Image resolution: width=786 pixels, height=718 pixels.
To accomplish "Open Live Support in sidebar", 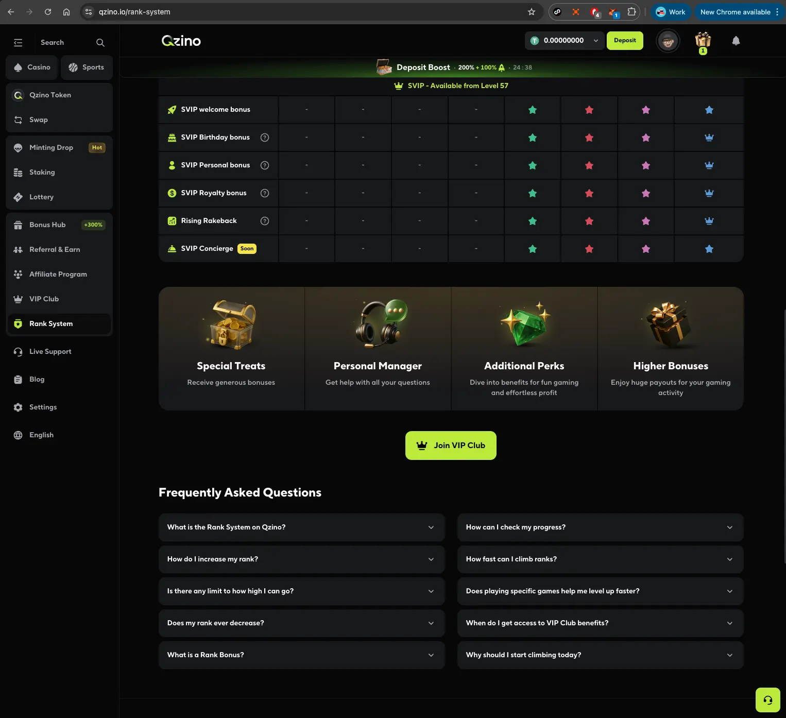I will click(59, 352).
